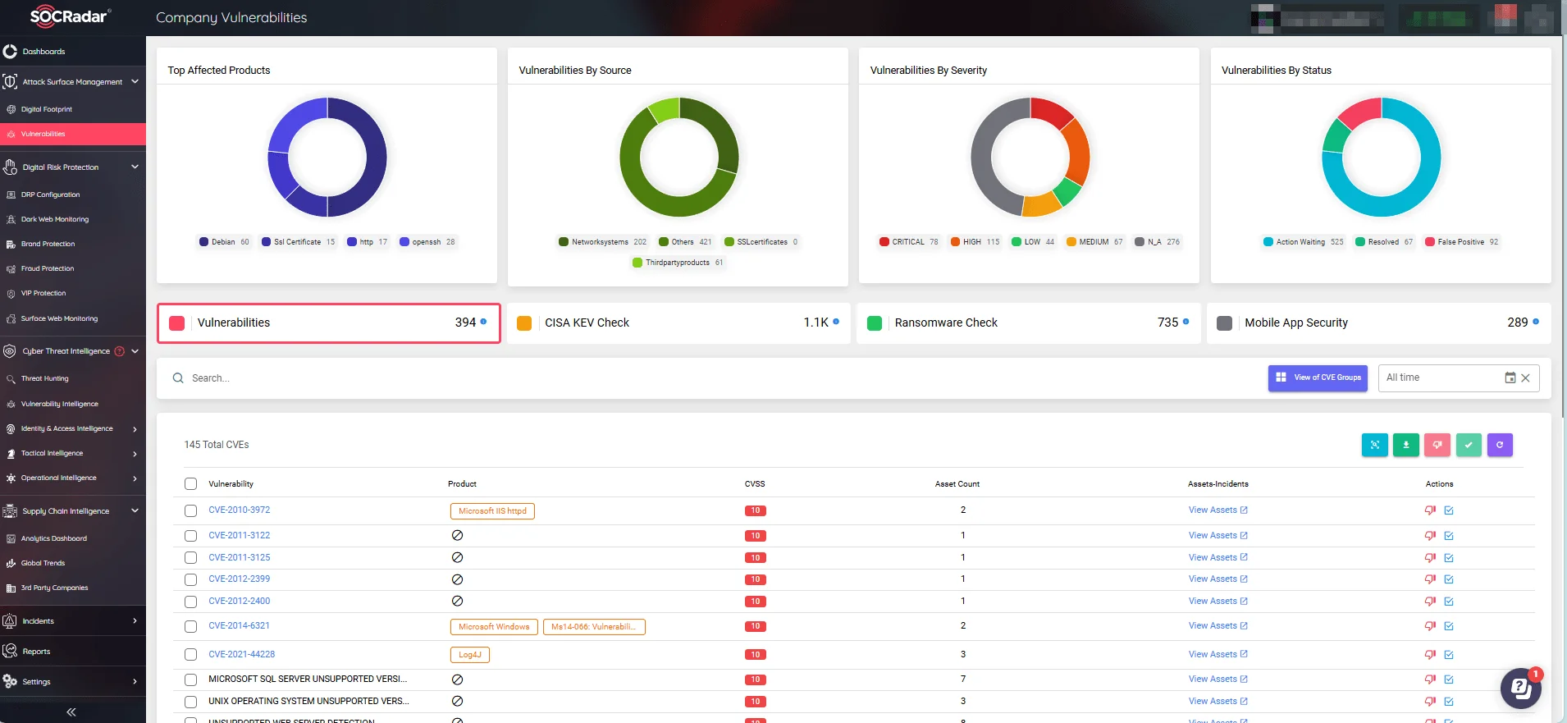
Task: Click the pink thumbs-down bulk action button
Action: click(1437, 445)
